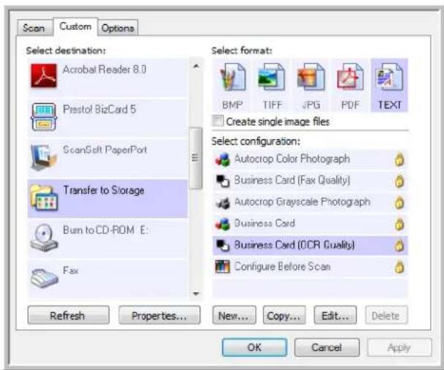Click the Presto! BizCard 5 icon
This screenshot has width=444, height=370.
pos(44,117)
